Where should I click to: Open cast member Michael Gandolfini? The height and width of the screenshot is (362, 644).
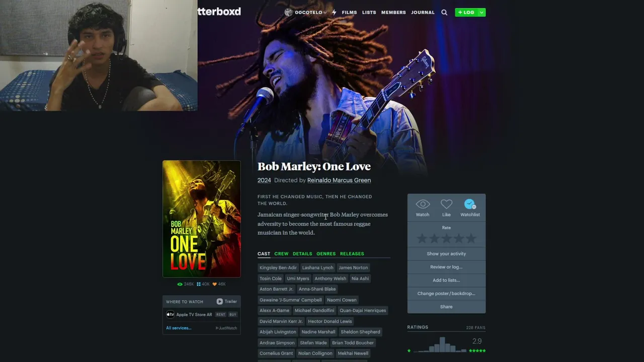314,311
